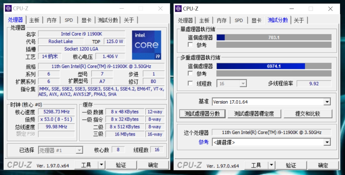Click the 三级 cache value 16 MBytes

125,134
